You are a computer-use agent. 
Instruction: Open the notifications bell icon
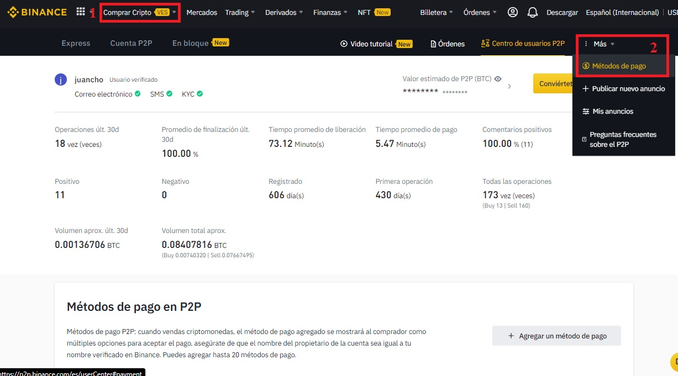point(533,12)
